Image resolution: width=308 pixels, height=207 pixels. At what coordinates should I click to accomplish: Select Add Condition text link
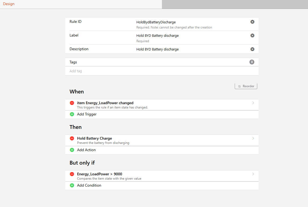point(89,186)
